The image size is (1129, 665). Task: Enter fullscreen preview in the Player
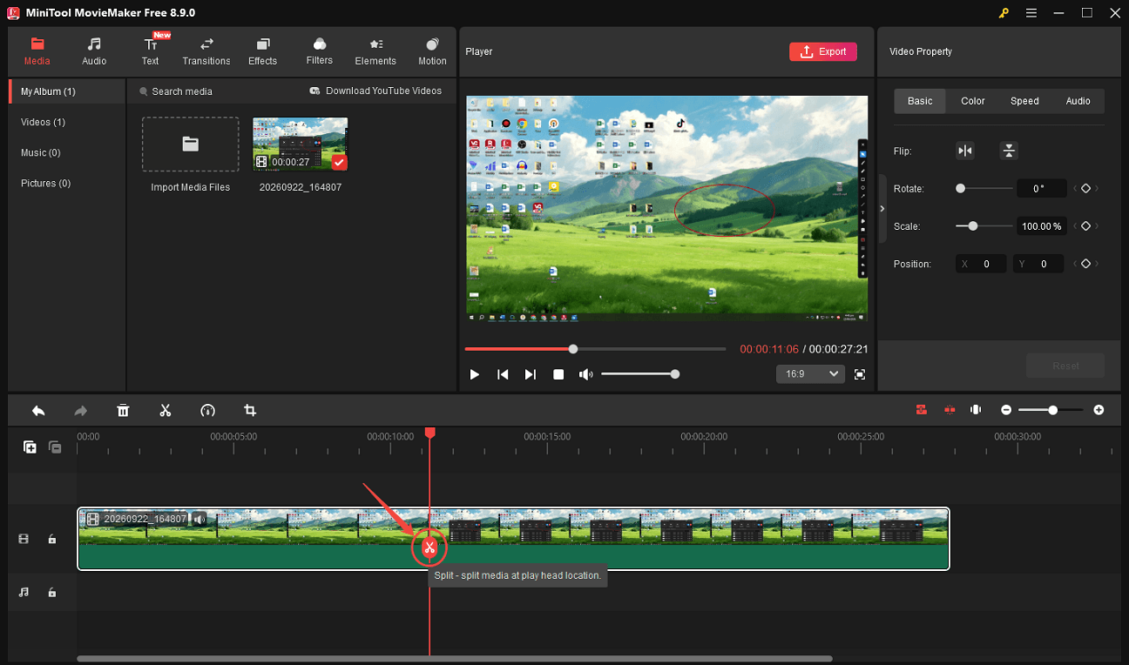point(860,374)
